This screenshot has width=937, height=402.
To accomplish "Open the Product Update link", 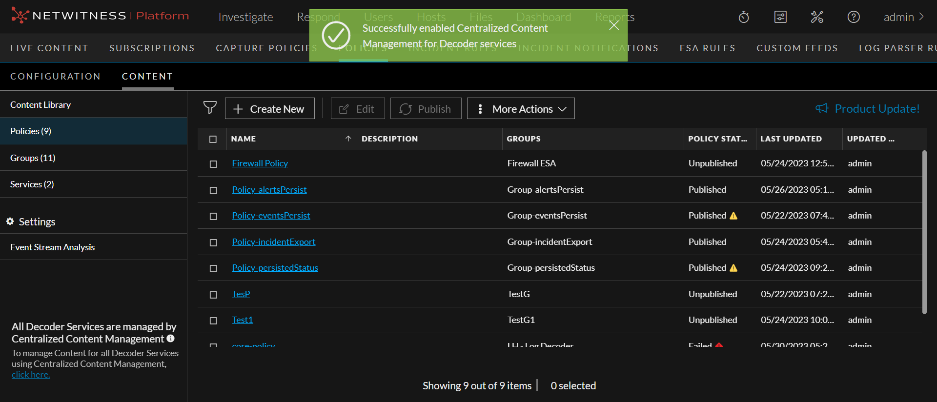I will point(877,108).
